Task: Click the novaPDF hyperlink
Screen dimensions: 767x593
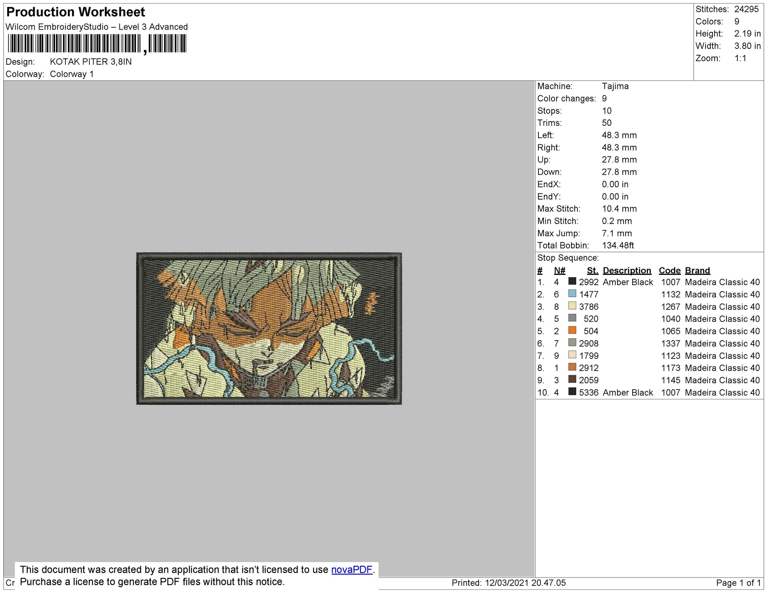Action: tap(352, 569)
